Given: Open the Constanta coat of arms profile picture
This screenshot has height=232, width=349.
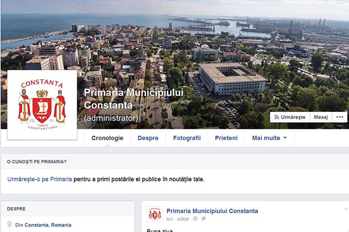Looking at the screenshot, I should tap(42, 105).
